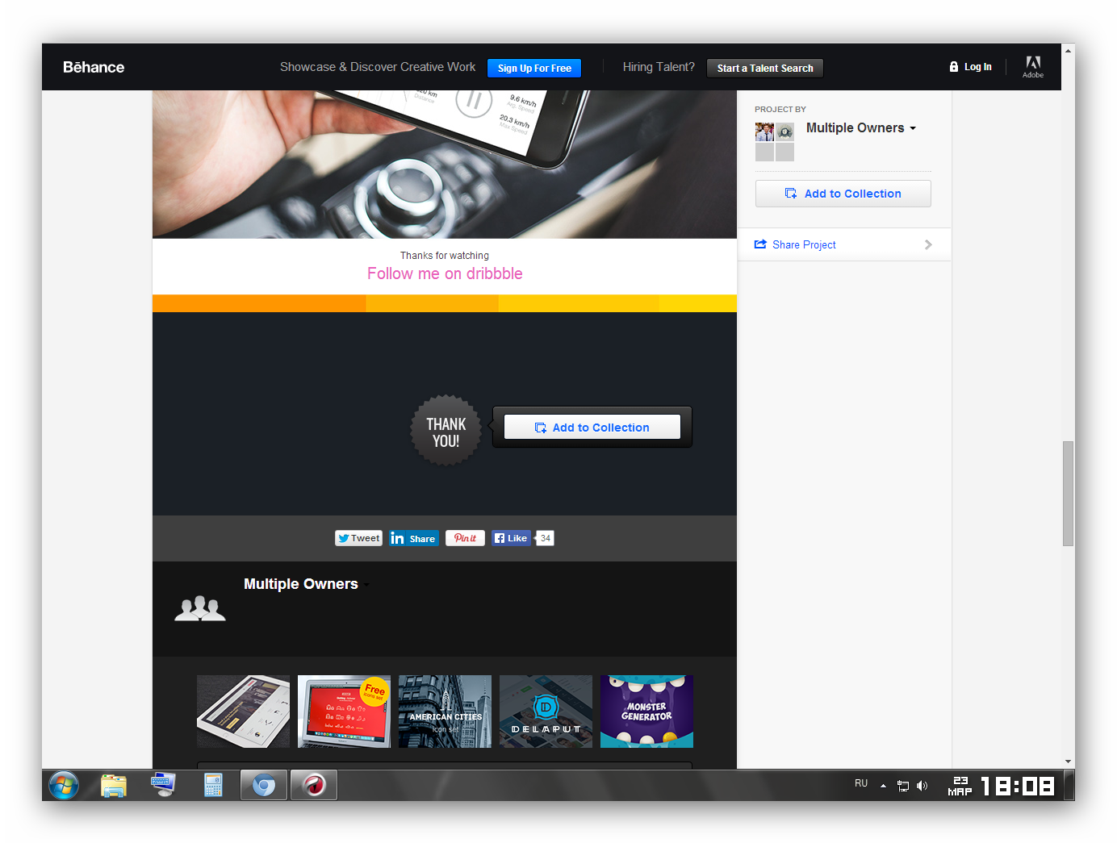
Task: Click Add to Collection beside the Thank You badge
Action: pos(592,428)
